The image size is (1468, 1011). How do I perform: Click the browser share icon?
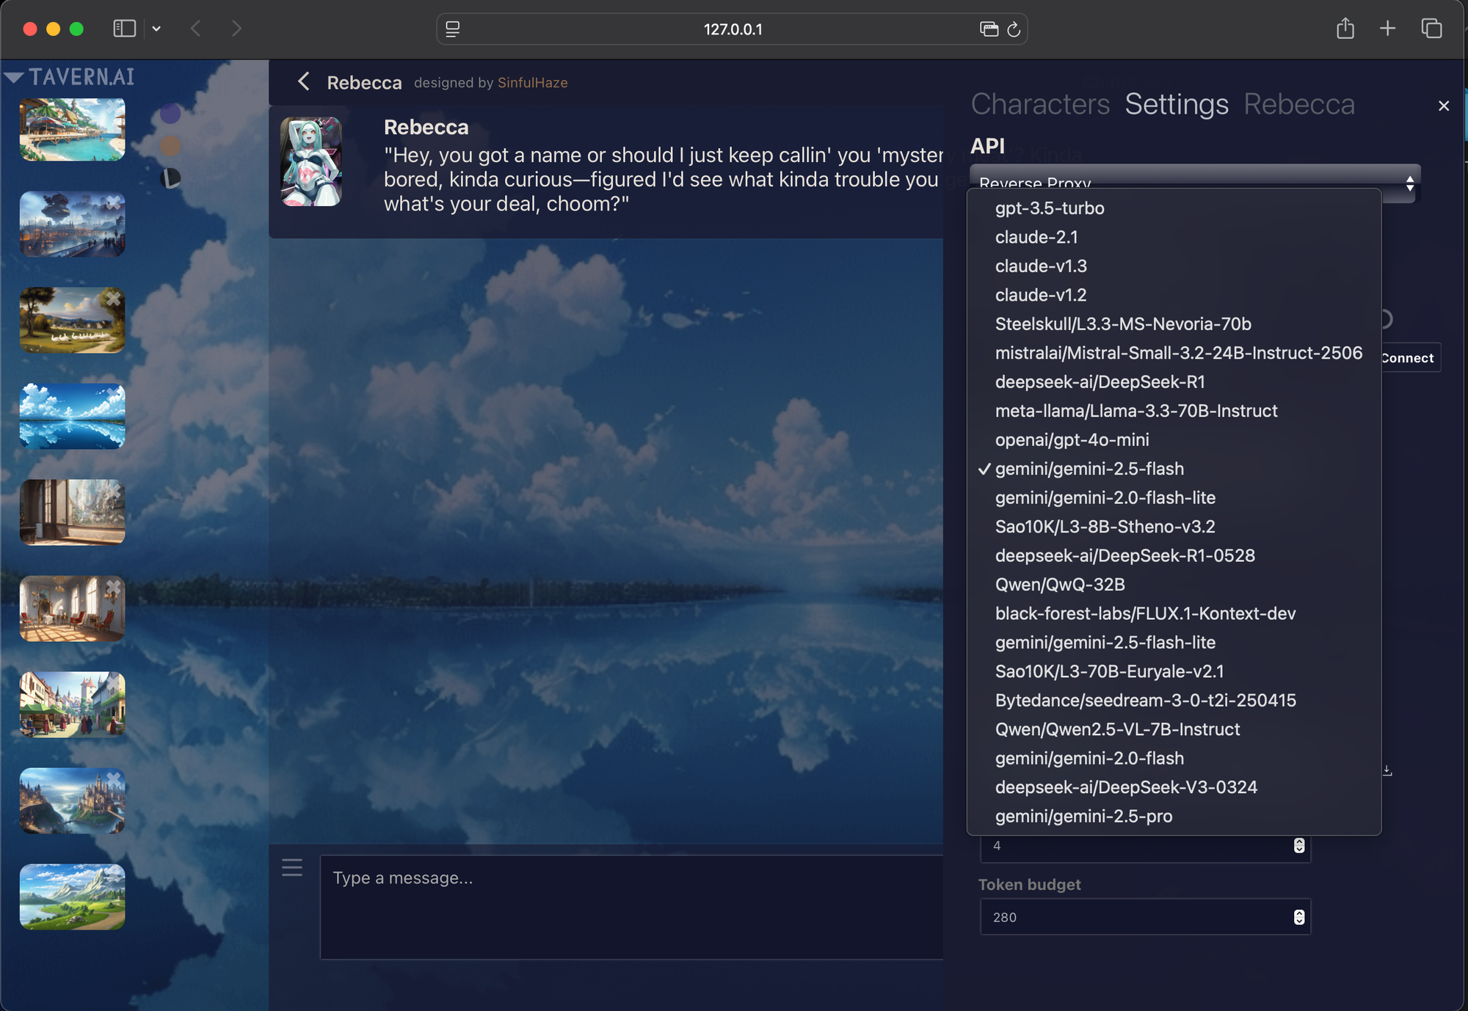pos(1345,29)
